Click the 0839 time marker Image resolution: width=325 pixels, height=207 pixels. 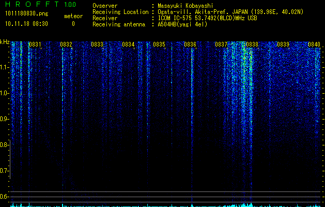[283, 45]
